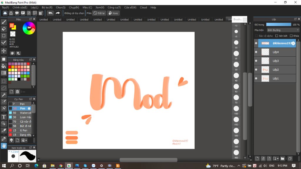Close the Xem trước cọ preview panel

click(x=34, y=148)
